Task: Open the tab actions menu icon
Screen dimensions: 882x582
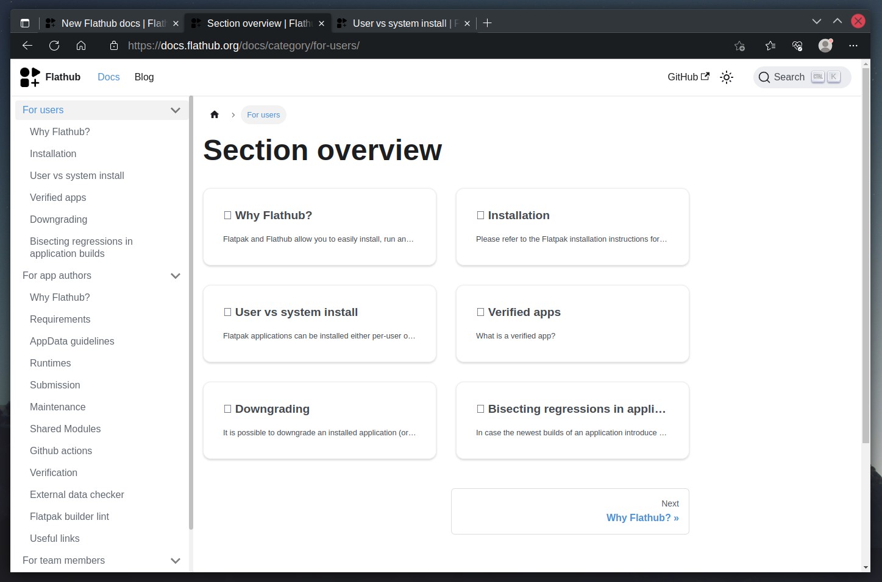Action: 25,23
